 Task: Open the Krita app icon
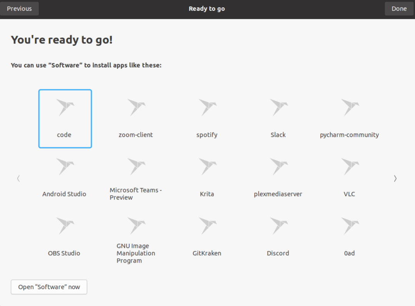click(x=207, y=167)
